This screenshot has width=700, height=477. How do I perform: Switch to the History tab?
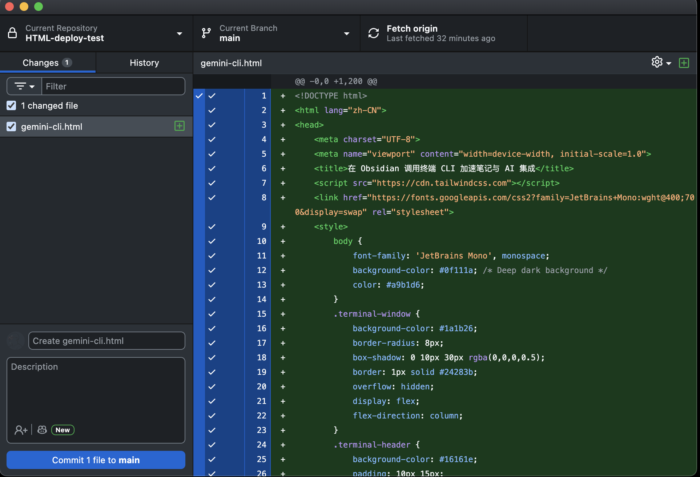144,63
